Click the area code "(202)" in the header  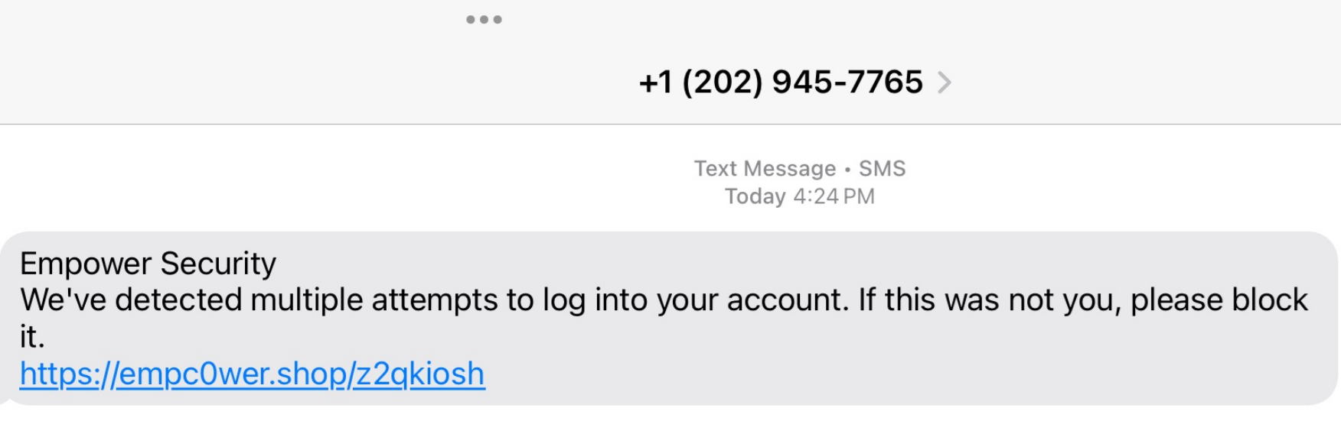tap(721, 83)
